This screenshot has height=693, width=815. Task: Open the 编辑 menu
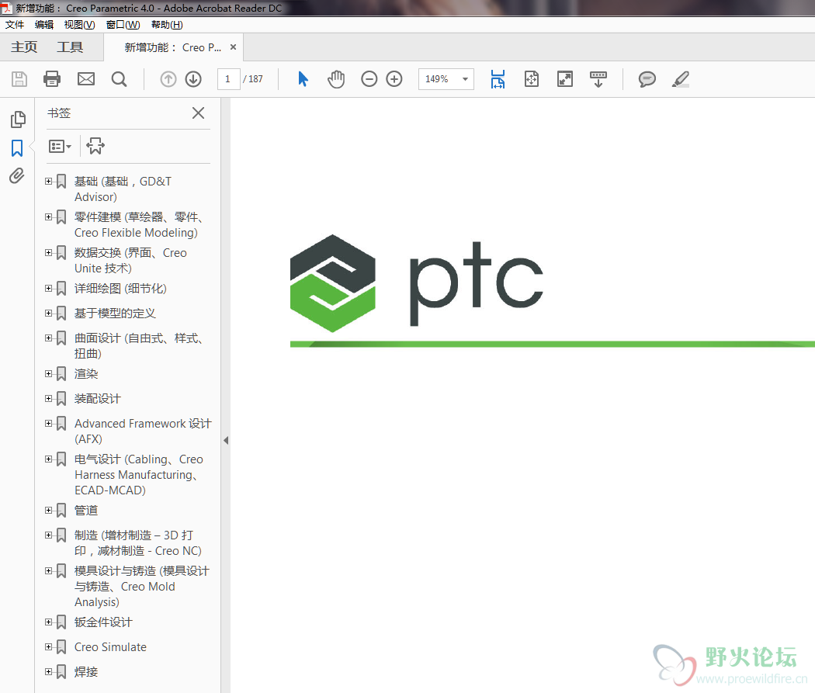(x=44, y=24)
